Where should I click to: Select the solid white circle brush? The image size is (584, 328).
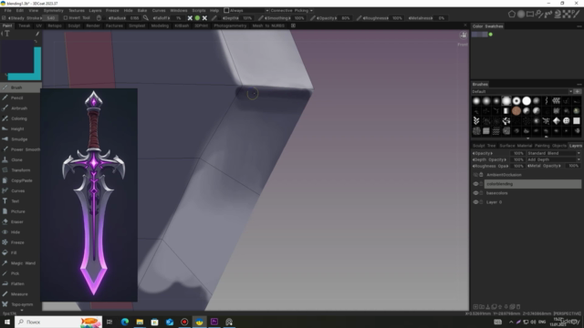point(527,101)
